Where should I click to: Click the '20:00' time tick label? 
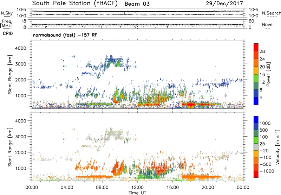coord(208,188)
